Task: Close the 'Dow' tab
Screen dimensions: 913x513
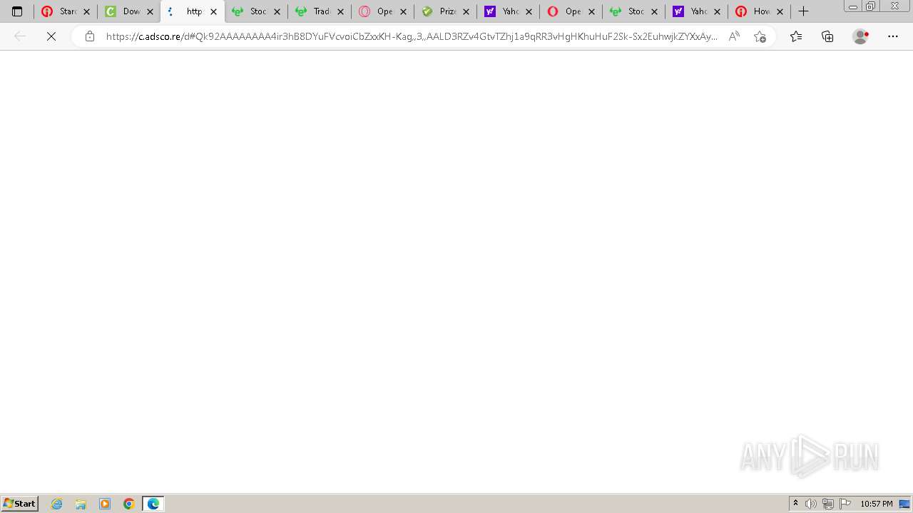Action: coord(151,11)
